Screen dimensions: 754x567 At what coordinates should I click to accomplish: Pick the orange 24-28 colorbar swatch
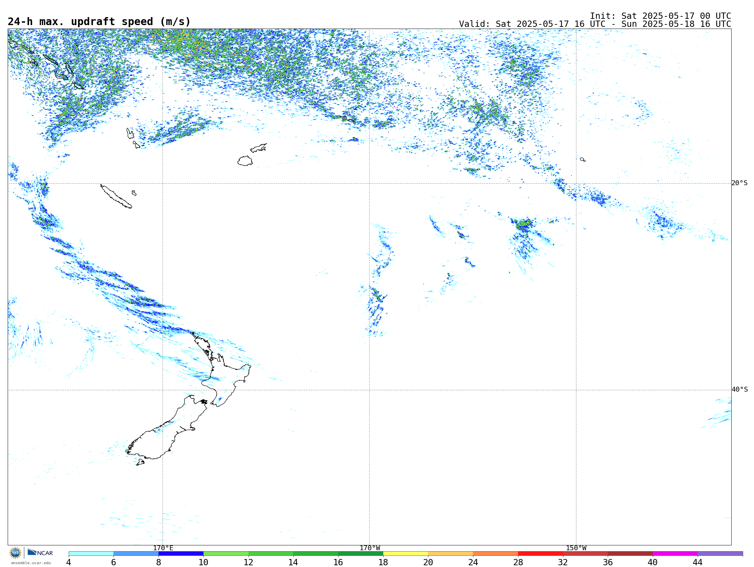coord(496,553)
